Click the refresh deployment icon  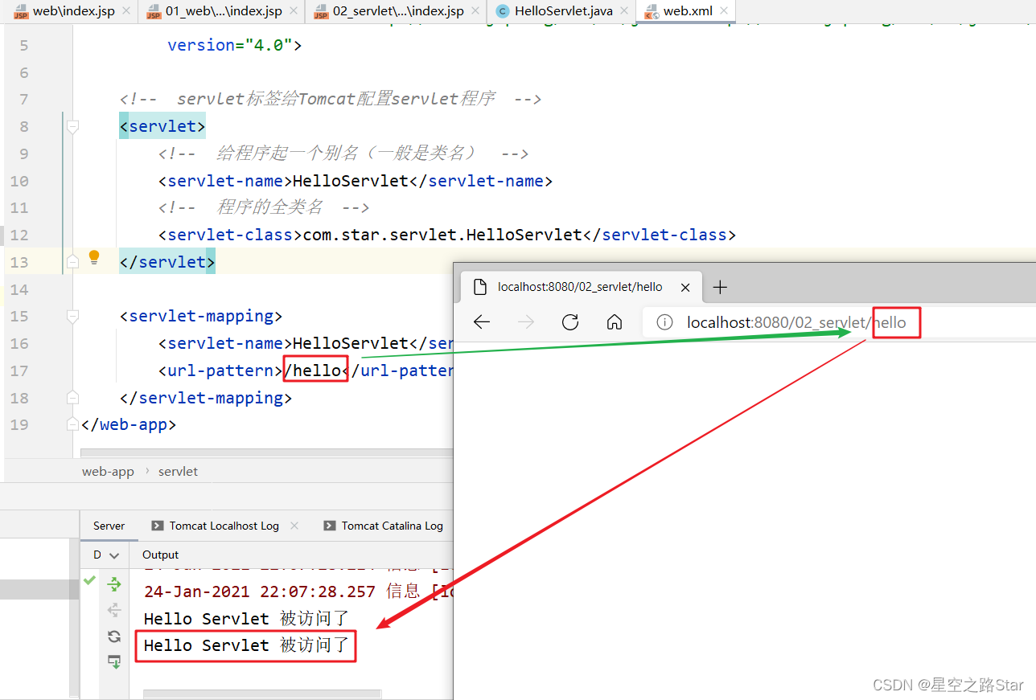coord(114,637)
